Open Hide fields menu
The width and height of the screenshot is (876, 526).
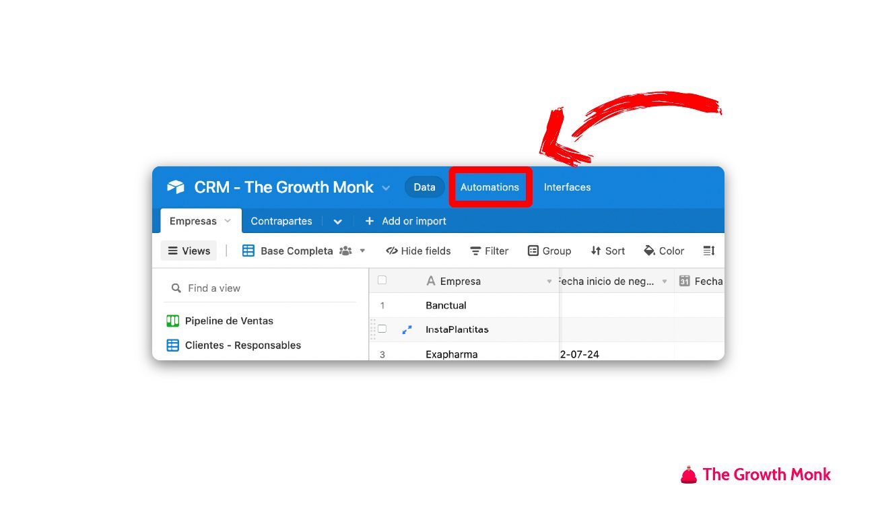[x=418, y=251]
